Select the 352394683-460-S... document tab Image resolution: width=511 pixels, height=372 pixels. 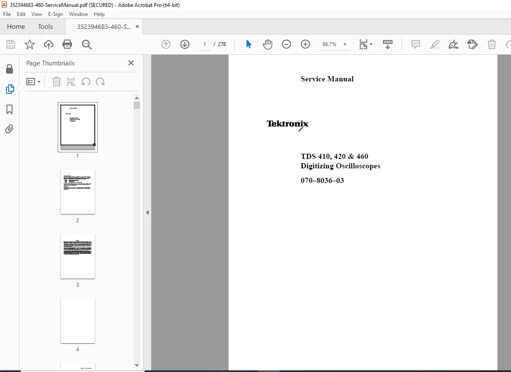coord(104,27)
